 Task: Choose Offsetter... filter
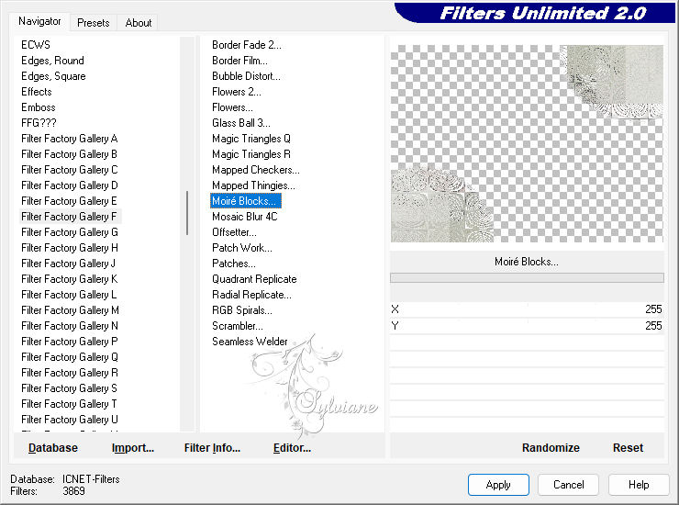(234, 232)
